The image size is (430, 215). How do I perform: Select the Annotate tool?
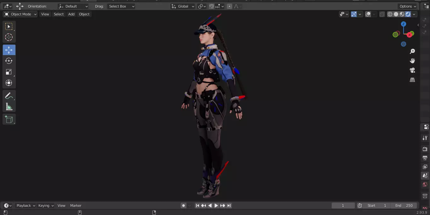coord(9,96)
